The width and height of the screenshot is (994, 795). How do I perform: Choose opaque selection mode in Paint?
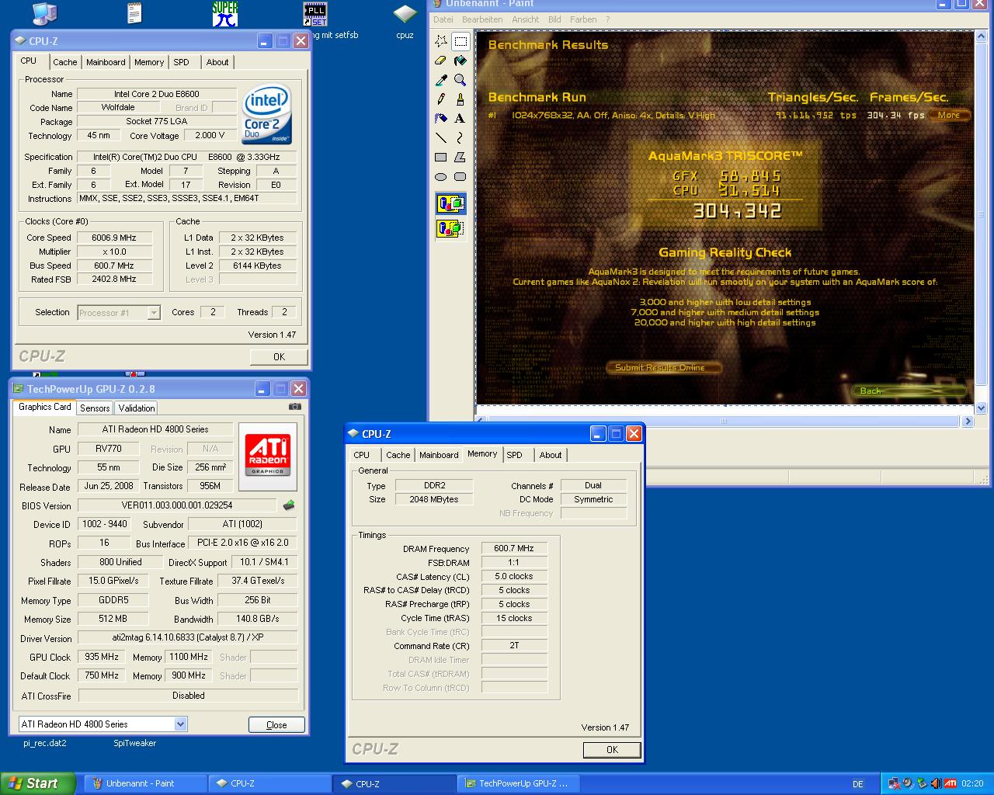451,204
